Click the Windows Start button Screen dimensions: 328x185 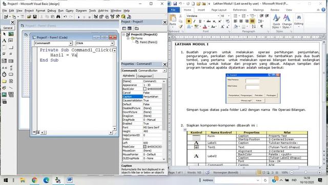[6, 180]
